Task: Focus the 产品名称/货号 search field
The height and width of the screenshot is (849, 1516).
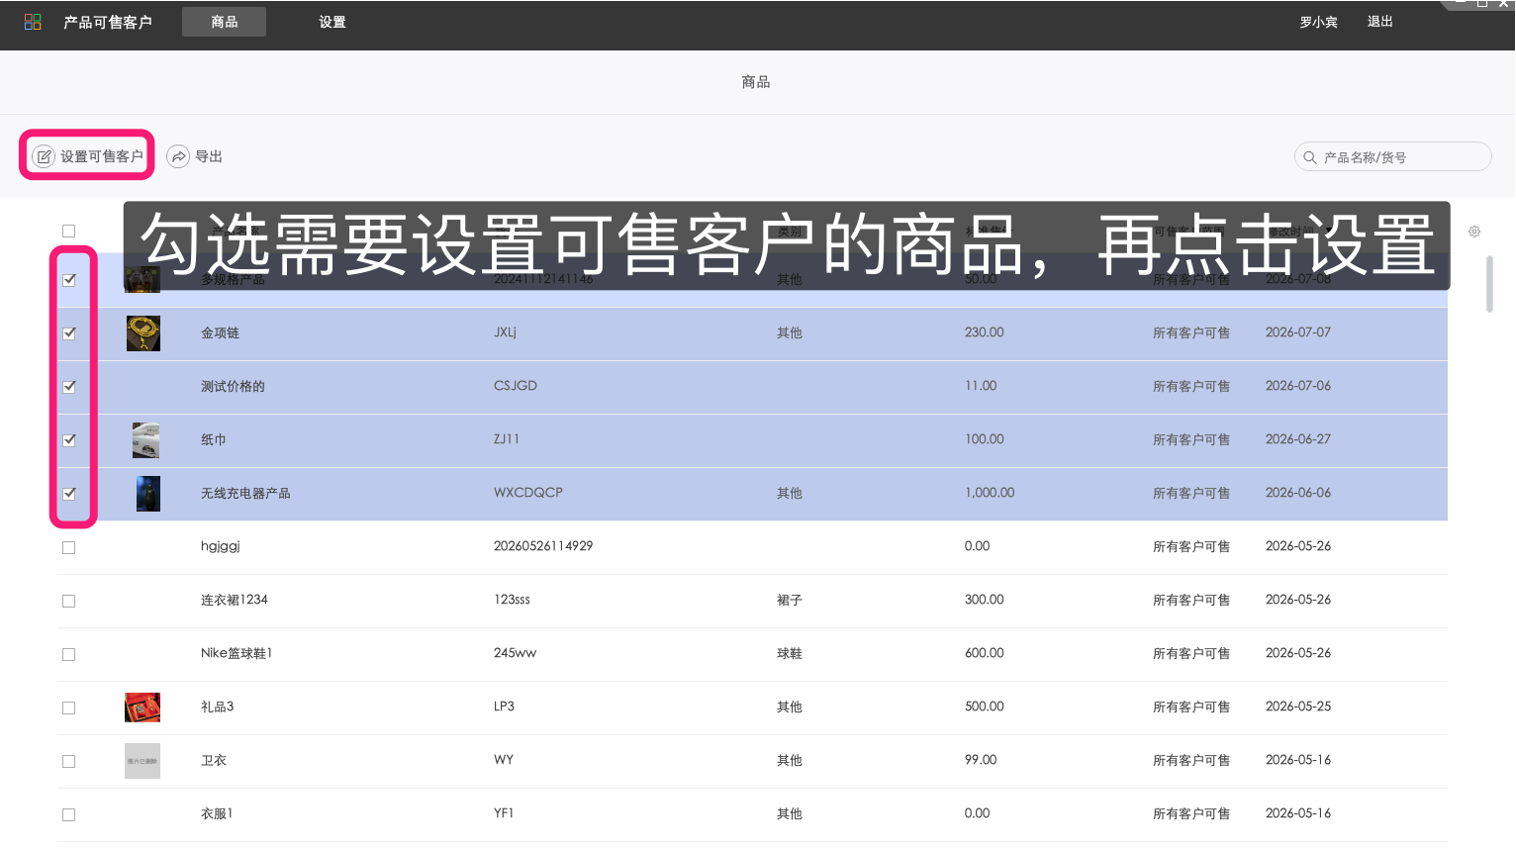Action: click(1393, 156)
